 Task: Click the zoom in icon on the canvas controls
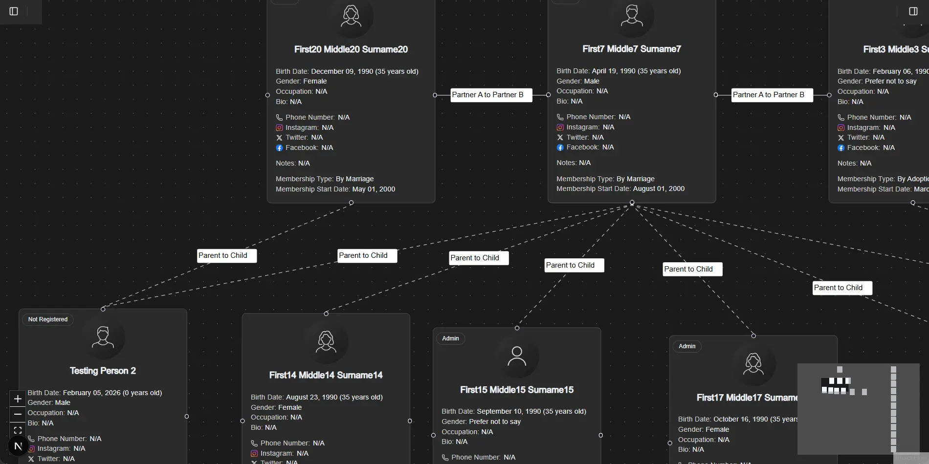coord(18,399)
